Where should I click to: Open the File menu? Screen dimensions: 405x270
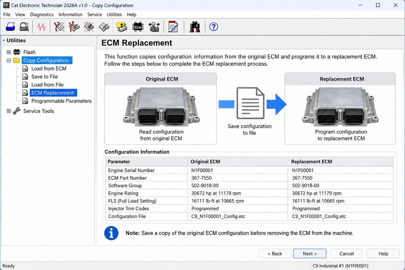click(7, 15)
